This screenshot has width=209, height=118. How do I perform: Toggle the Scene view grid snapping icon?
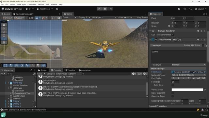[x=37, y=18]
